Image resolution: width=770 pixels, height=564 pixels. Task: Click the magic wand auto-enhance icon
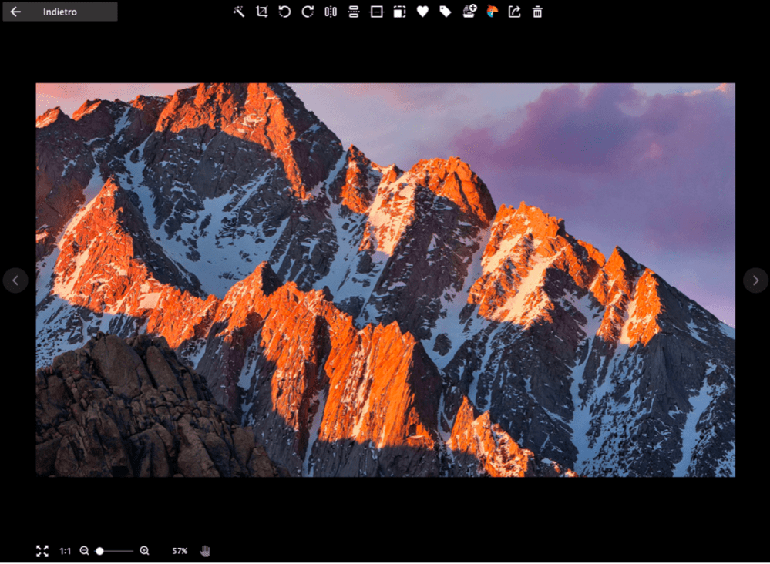239,12
